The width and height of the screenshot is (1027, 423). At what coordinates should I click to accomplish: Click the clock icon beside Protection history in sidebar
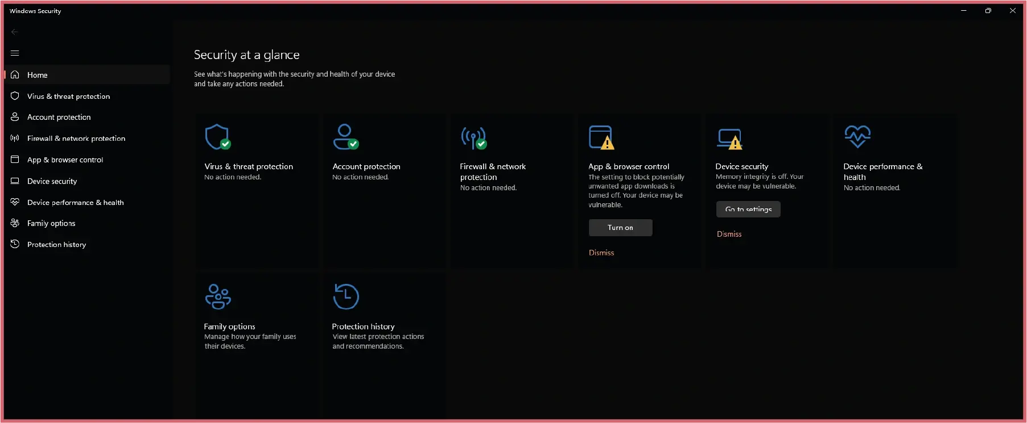coord(15,244)
